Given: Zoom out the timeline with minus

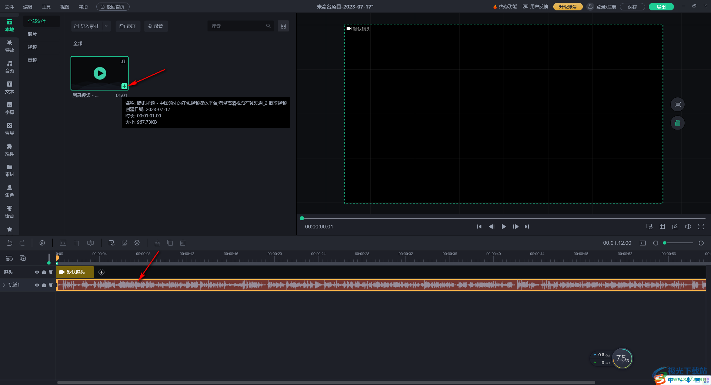Looking at the screenshot, I should [655, 243].
